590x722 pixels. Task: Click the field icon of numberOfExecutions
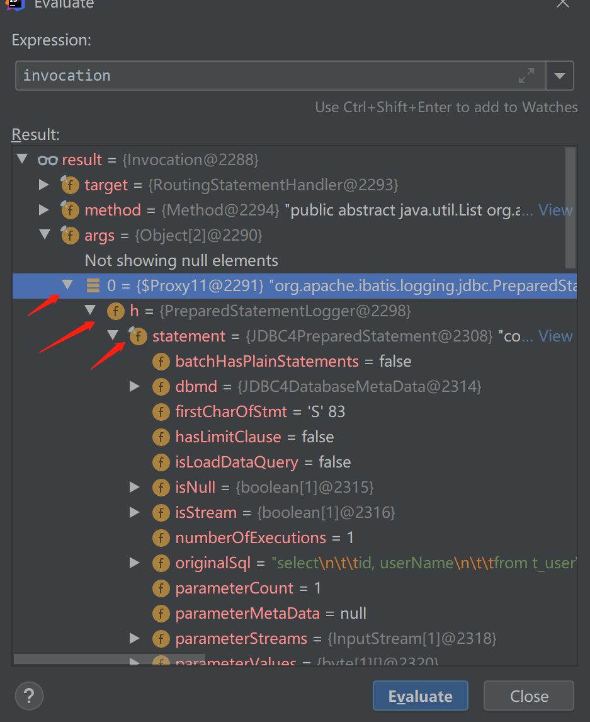pos(161,538)
